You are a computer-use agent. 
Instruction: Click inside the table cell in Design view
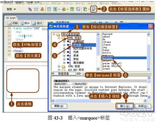coord(23,80)
